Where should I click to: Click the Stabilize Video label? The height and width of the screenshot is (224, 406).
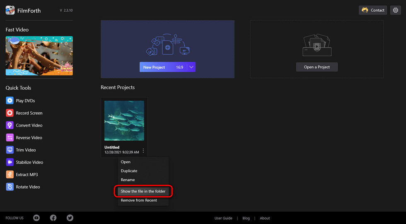point(29,162)
